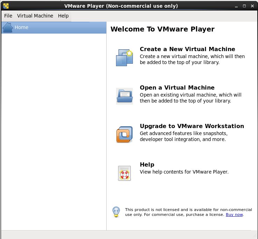Click the Create a New Virtual Machine icon
This screenshot has width=258, height=239.
(x=124, y=57)
